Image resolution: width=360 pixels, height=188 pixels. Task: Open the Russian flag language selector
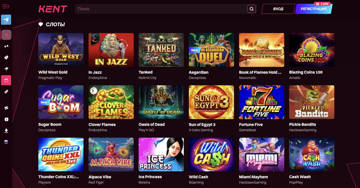point(6,142)
